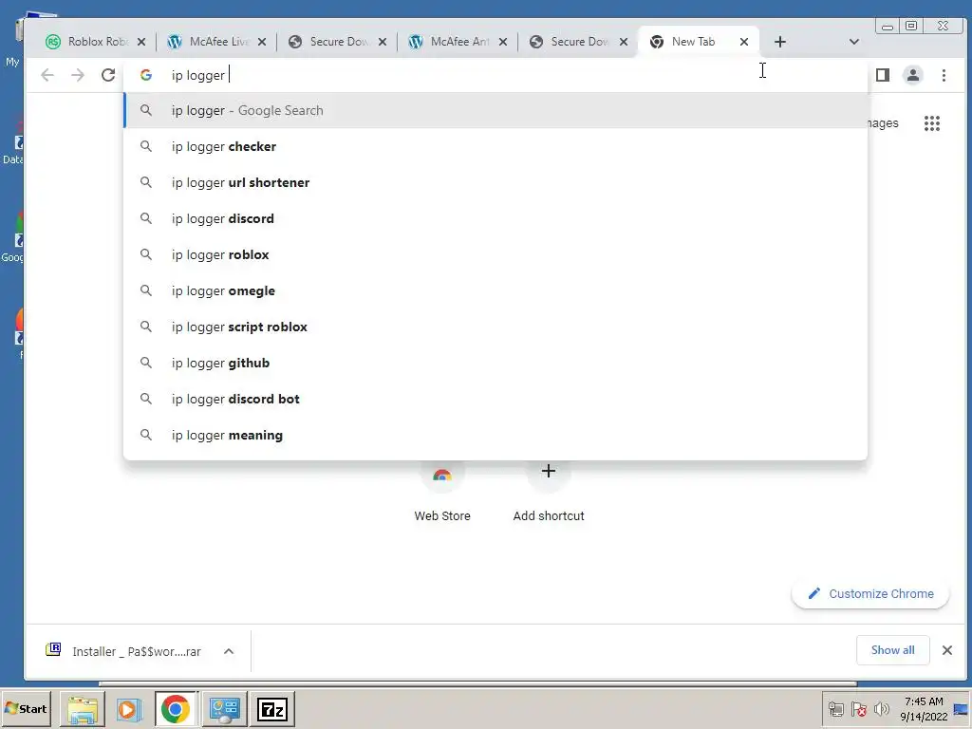Go back with the back arrow
The width and height of the screenshot is (972, 729).
47,75
